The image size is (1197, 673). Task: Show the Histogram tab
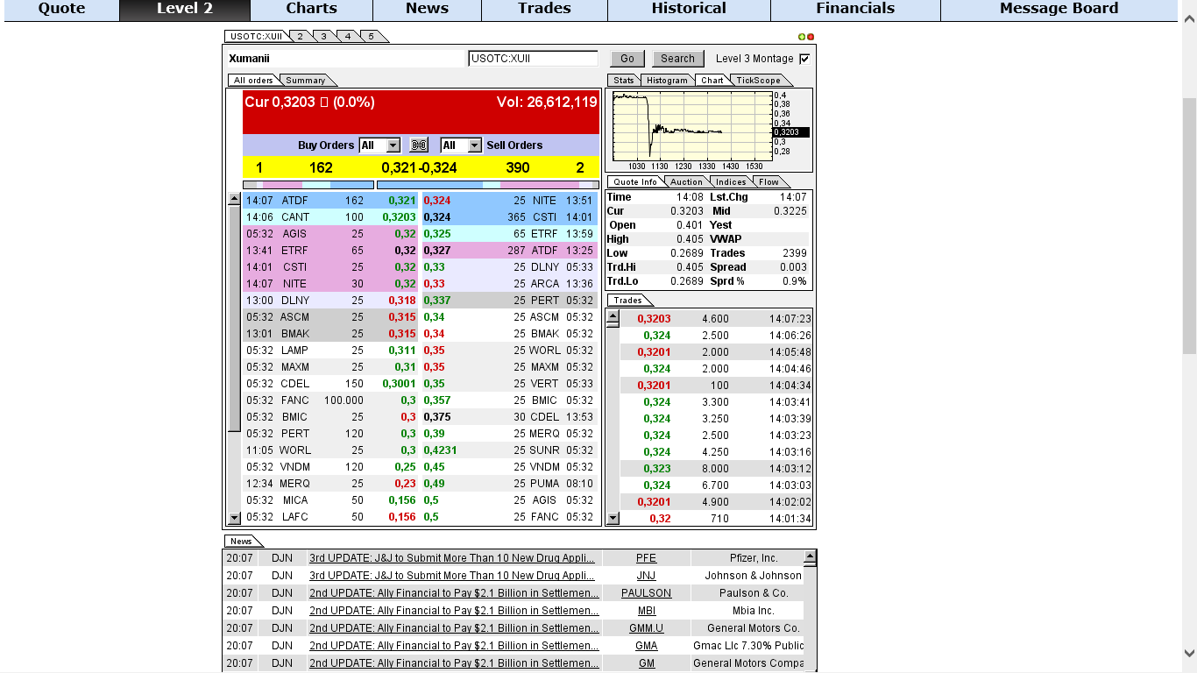tap(668, 80)
